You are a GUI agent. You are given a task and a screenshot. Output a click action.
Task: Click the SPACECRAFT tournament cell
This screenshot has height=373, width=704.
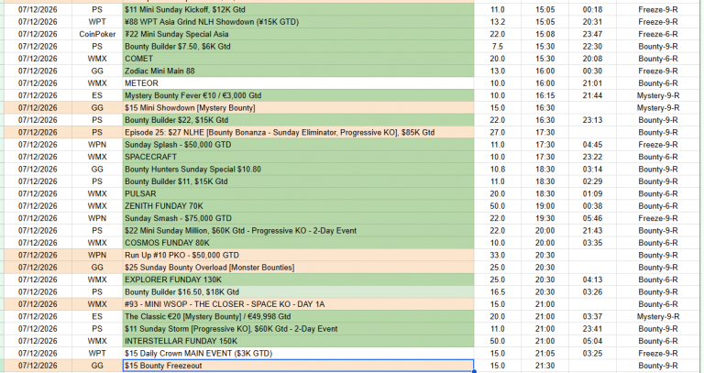tap(298, 157)
